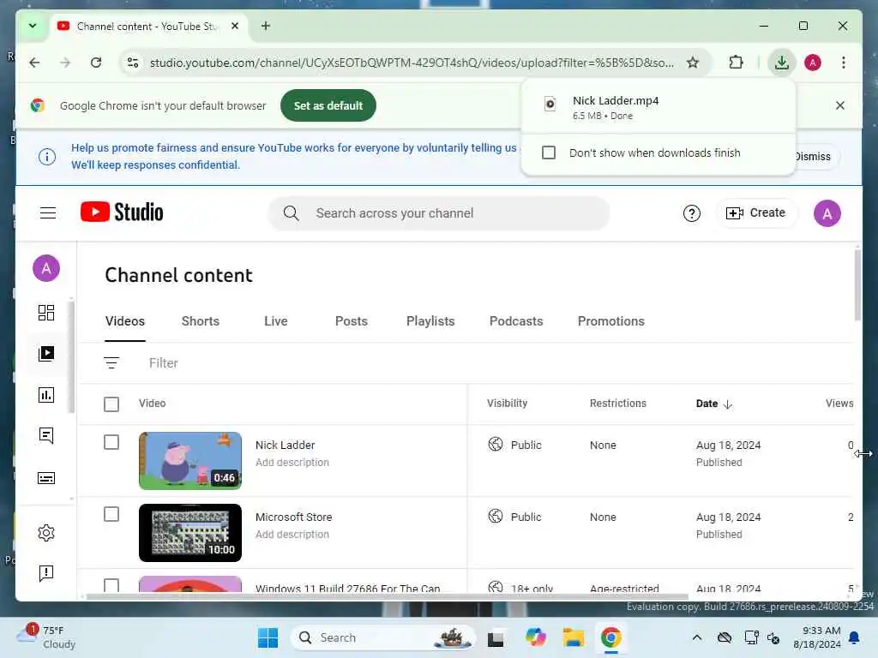Image resolution: width=878 pixels, height=658 pixels.
Task: Open Settings gear in the sidebar
Action: (46, 533)
